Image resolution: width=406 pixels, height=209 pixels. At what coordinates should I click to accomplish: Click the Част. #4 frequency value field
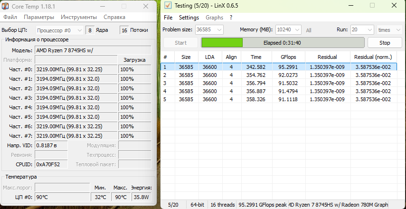(x=76, y=107)
